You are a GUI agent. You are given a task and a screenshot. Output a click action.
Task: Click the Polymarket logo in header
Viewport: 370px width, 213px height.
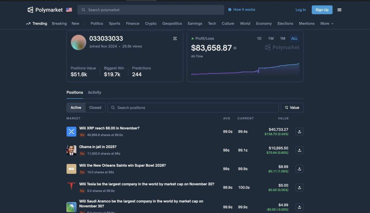pos(45,10)
